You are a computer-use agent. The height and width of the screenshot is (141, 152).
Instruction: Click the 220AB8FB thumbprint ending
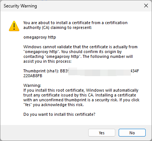click(33, 76)
